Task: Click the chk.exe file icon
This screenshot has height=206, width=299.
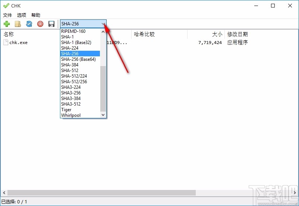Action: click(6, 43)
